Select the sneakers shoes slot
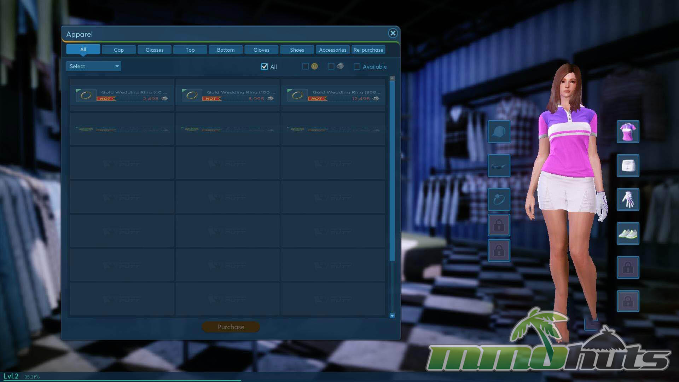 point(628,233)
